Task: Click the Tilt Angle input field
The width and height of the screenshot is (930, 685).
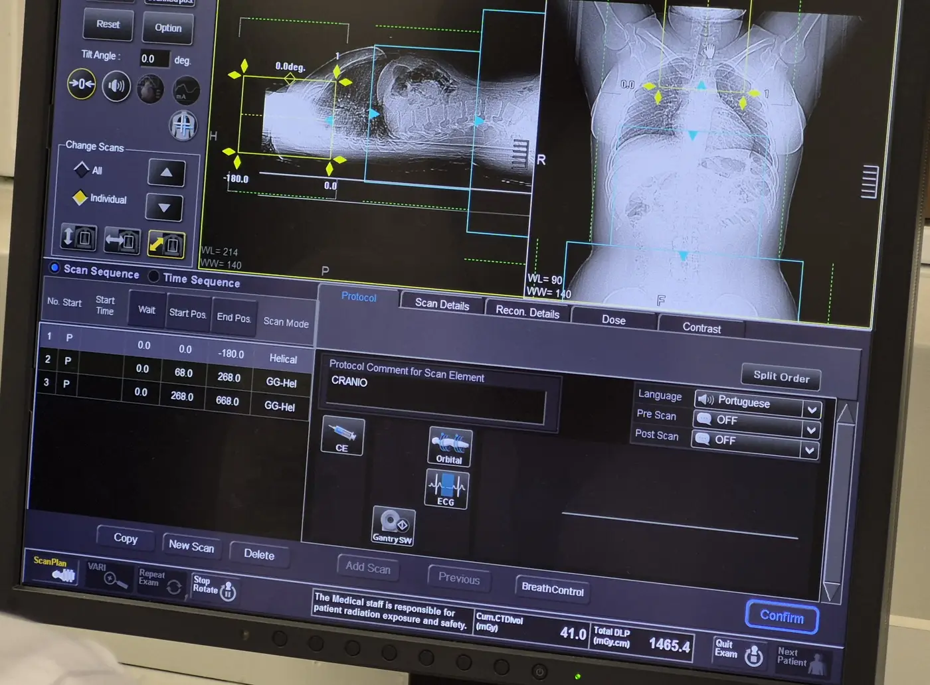Action: click(154, 59)
